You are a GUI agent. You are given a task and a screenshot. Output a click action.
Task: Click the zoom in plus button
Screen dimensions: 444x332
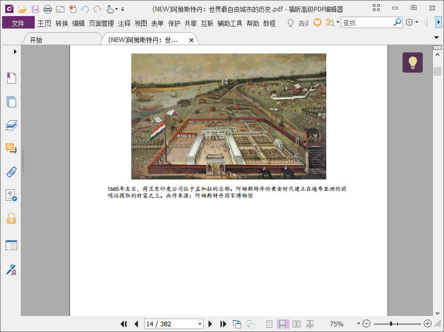pyautogui.click(x=427, y=324)
